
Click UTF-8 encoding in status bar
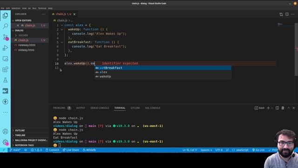click(219, 150)
